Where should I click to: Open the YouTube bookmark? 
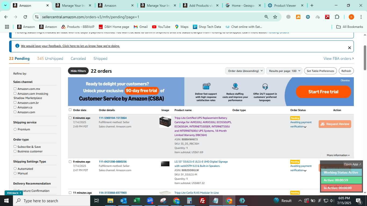pyautogui.click(x=161, y=27)
